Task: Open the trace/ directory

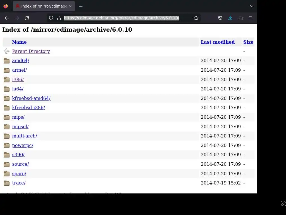Action: (19, 183)
